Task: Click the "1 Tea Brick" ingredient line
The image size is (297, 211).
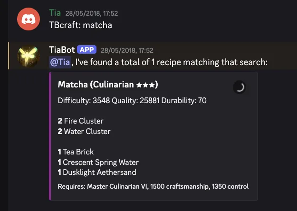Action: (x=76, y=152)
